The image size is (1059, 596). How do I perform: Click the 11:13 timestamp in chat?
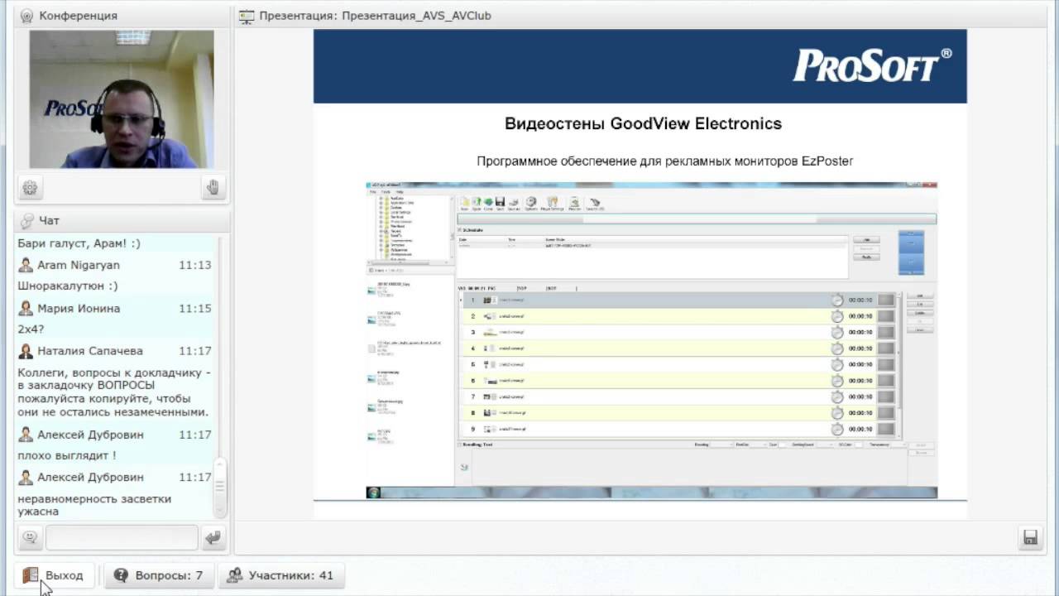coord(195,265)
